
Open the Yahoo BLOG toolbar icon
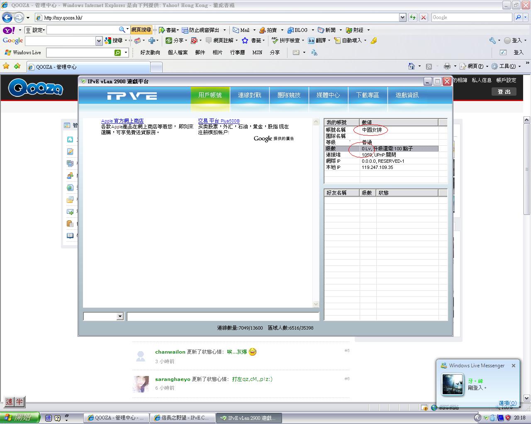tap(290, 30)
